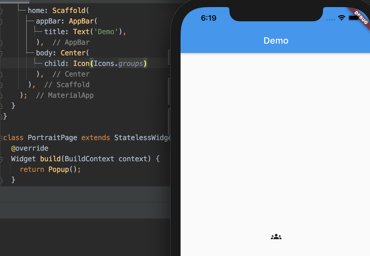The image size is (370, 256).
Task: Click the '// Scaffold' closing comment
Action: point(67,85)
